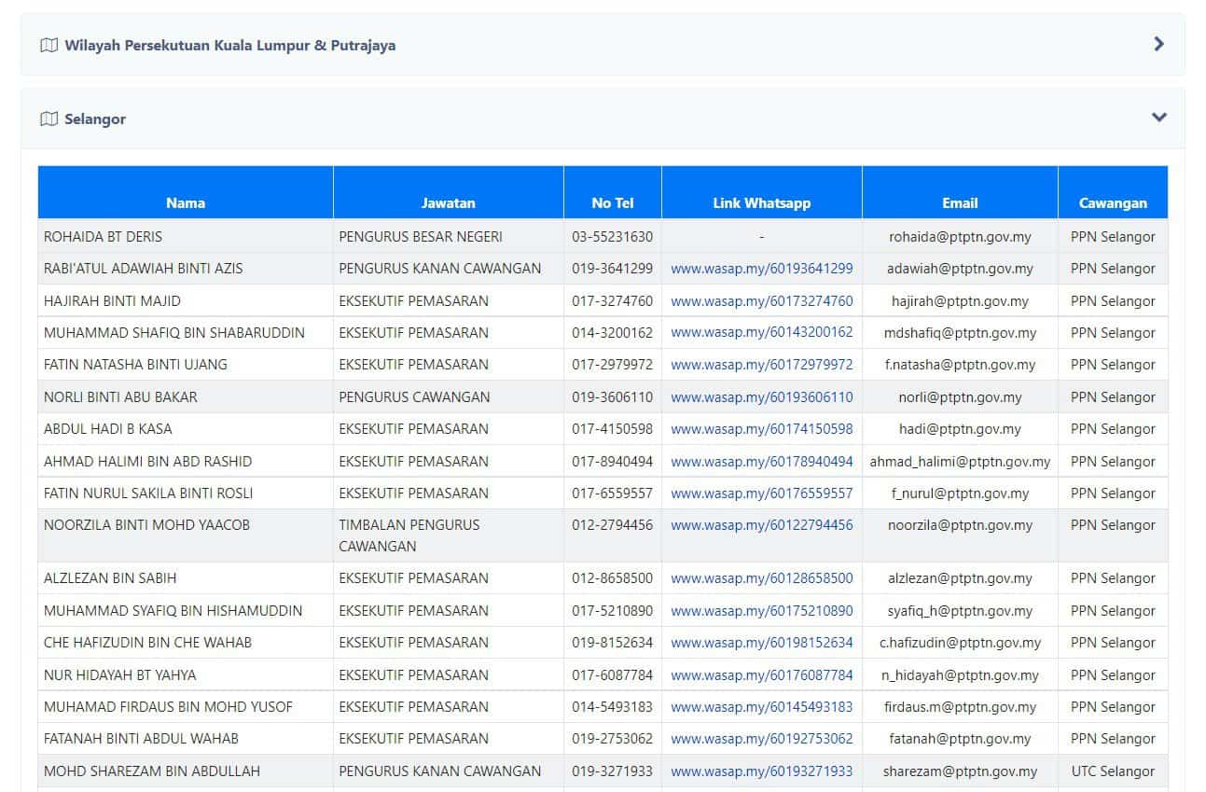
Task: Open WhatsApp link www.wasap.my/60172979972
Action: 761,365
